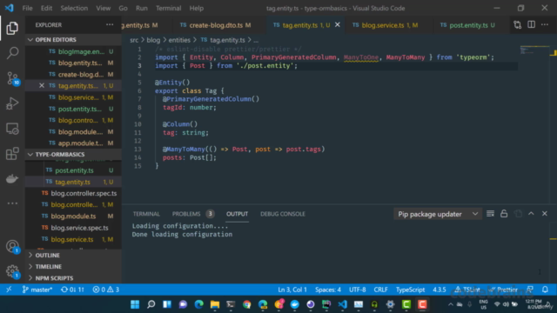Open the Manage gear icon

(x=12, y=271)
